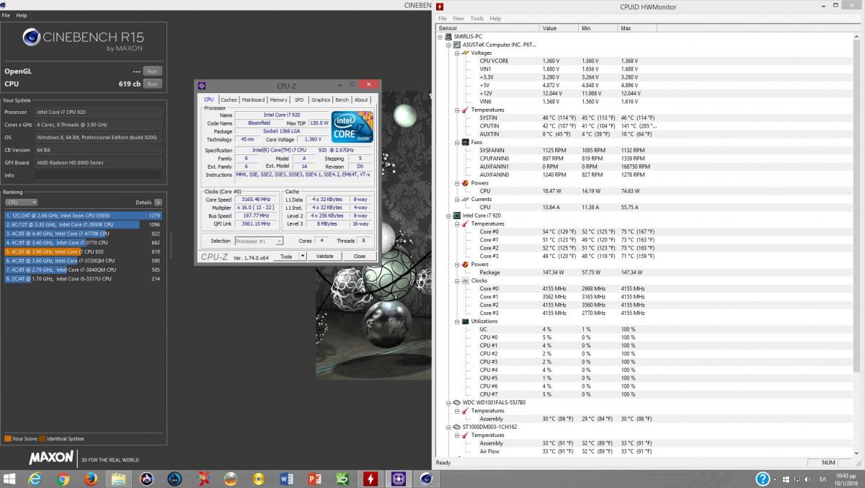The width and height of the screenshot is (865, 488).
Task: Open the CPU ranking dropdown in Cinebench
Action: pos(21,203)
